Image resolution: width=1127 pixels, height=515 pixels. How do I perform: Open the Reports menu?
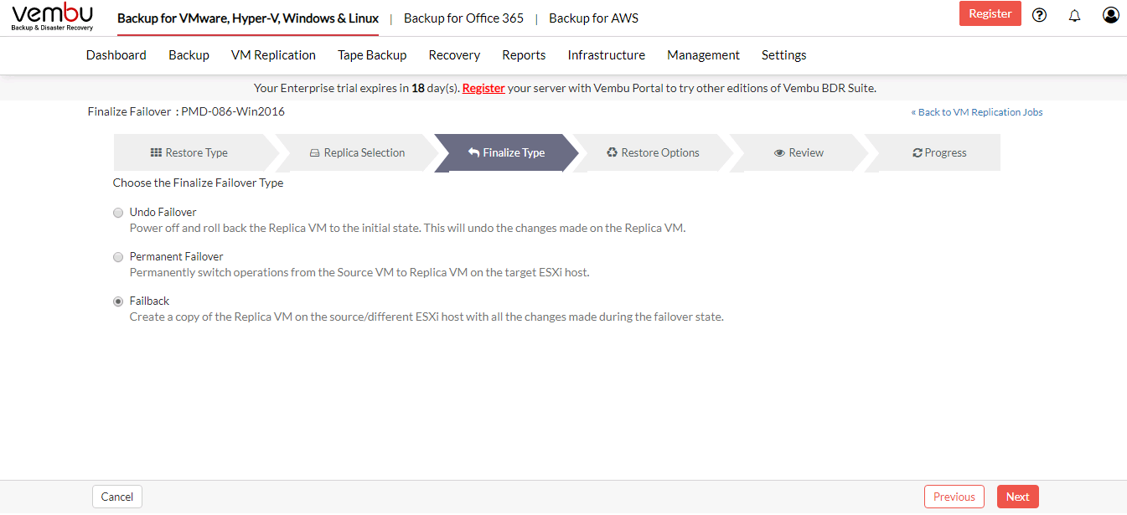(x=524, y=55)
